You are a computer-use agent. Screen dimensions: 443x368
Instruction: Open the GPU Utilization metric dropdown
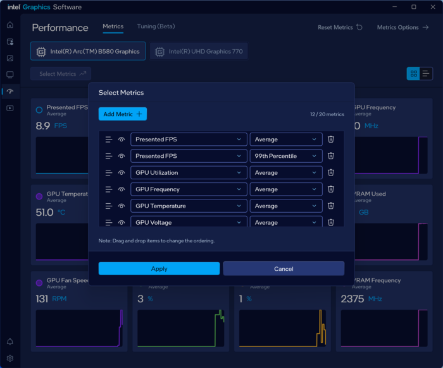point(189,172)
